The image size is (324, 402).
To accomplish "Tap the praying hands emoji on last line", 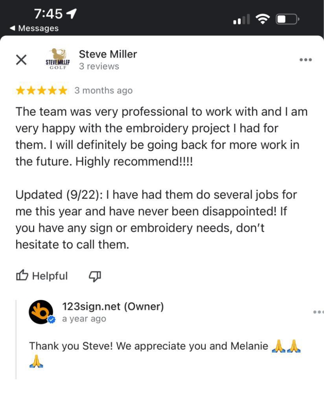I will (x=37, y=361).
